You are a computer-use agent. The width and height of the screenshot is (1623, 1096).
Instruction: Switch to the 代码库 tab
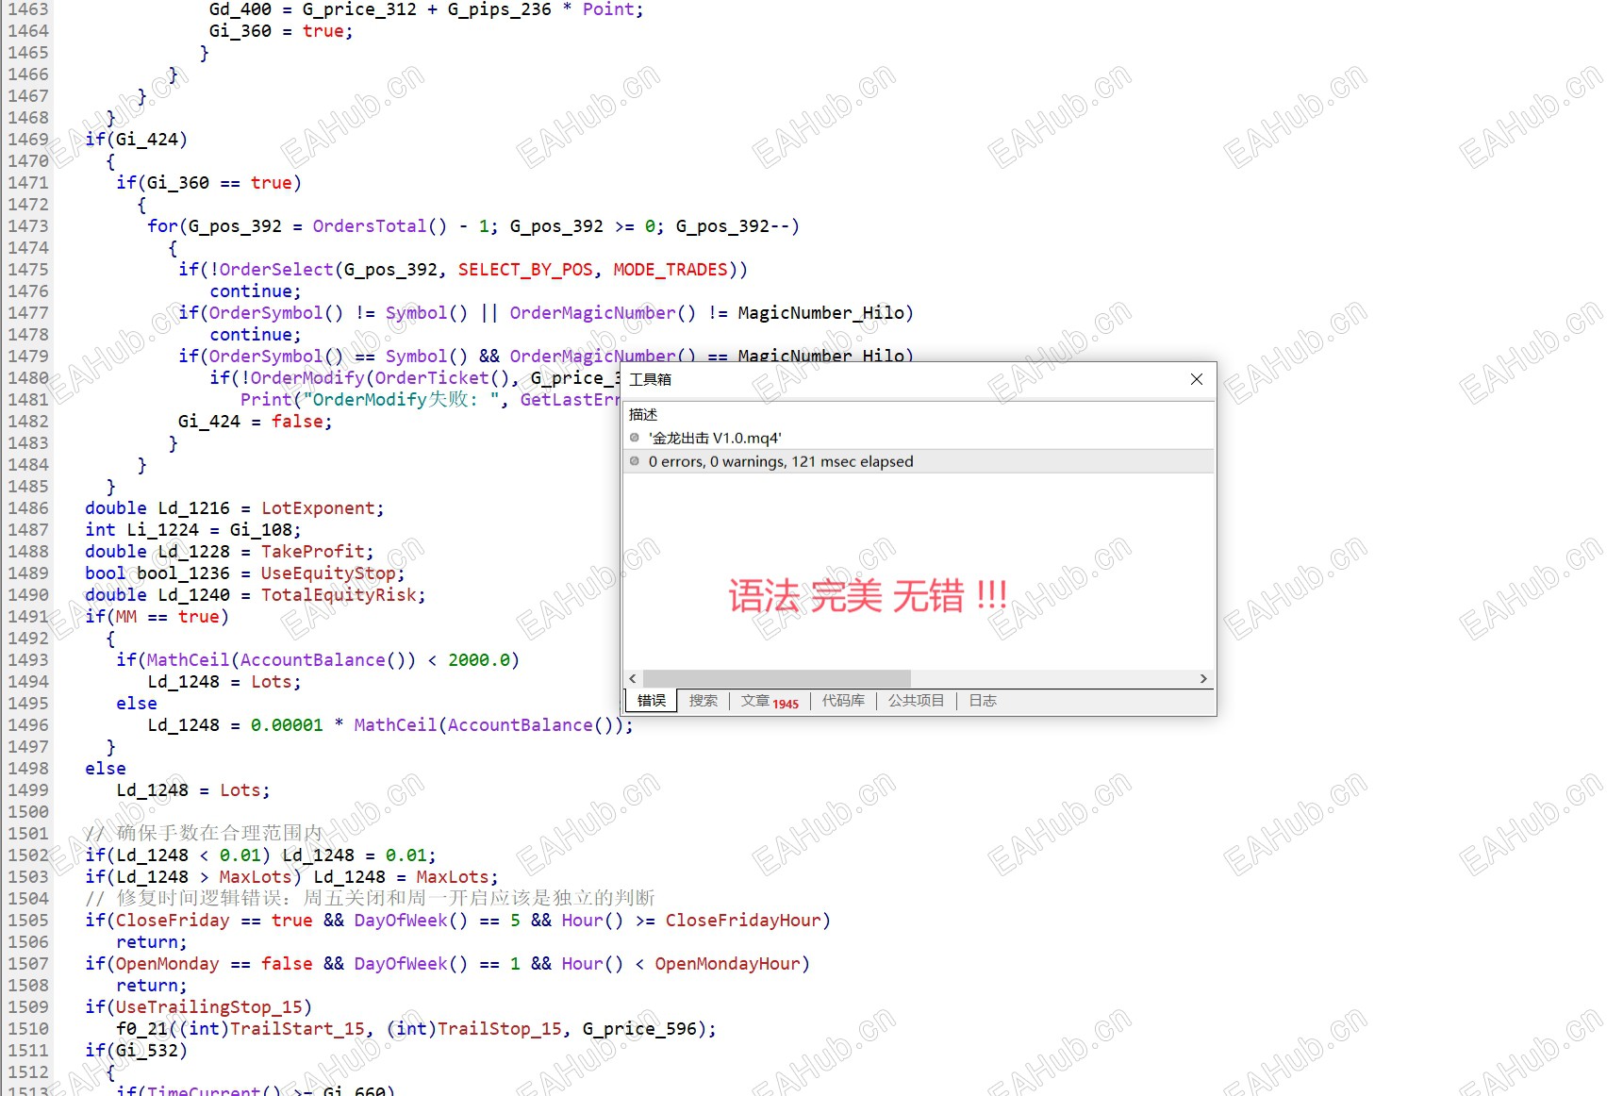(843, 701)
